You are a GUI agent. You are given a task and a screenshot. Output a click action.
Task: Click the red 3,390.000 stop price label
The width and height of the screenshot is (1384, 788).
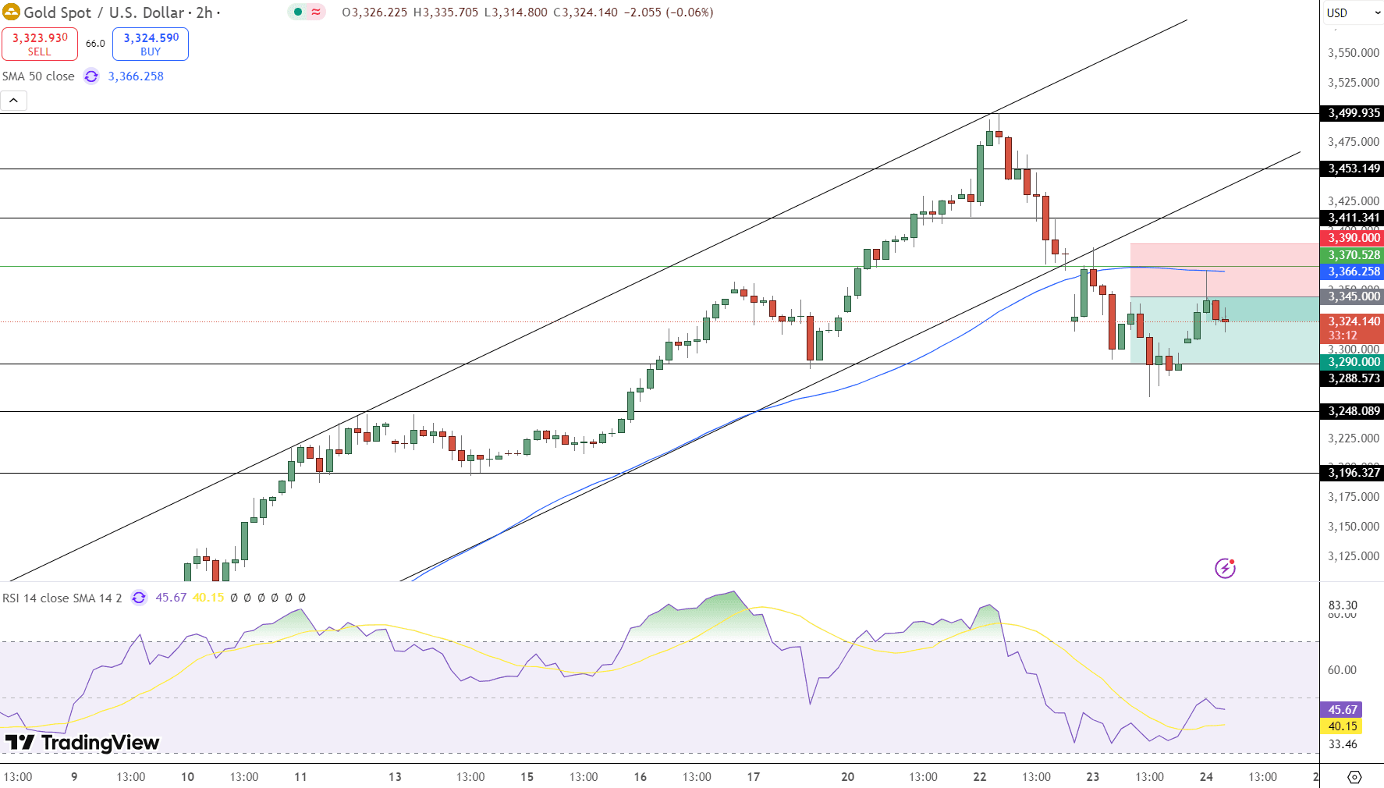(1352, 238)
